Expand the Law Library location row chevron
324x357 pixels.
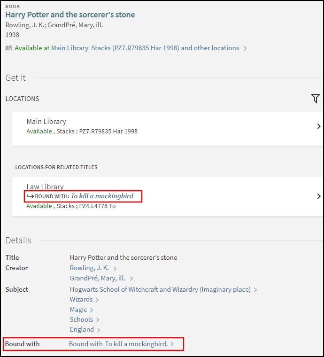click(x=318, y=196)
